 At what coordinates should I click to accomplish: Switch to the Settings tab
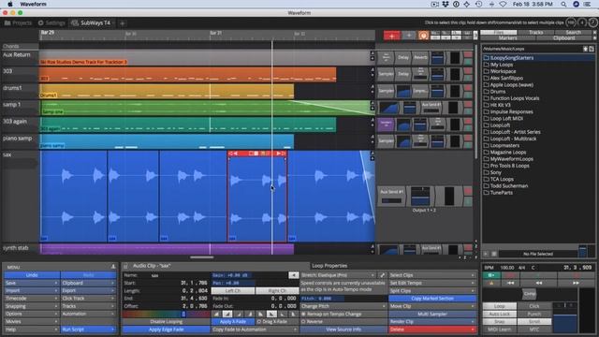(x=51, y=22)
